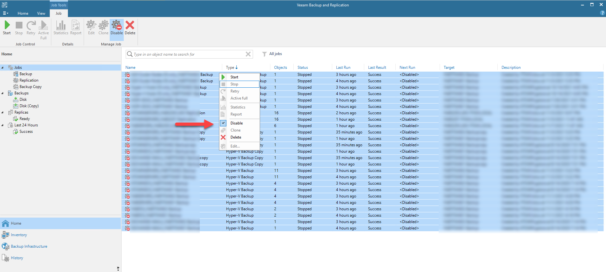
Task: Click the Jobs icon in the tree
Action: tap(11, 68)
